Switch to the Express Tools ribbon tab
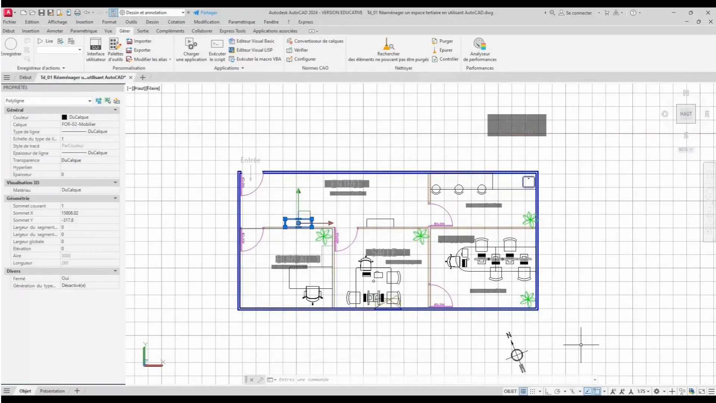 coord(233,31)
